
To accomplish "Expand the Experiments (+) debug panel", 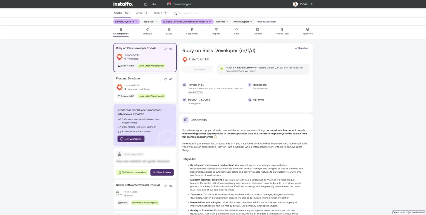I will point(401,212).
